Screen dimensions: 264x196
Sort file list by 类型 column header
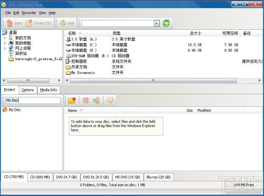138,33
